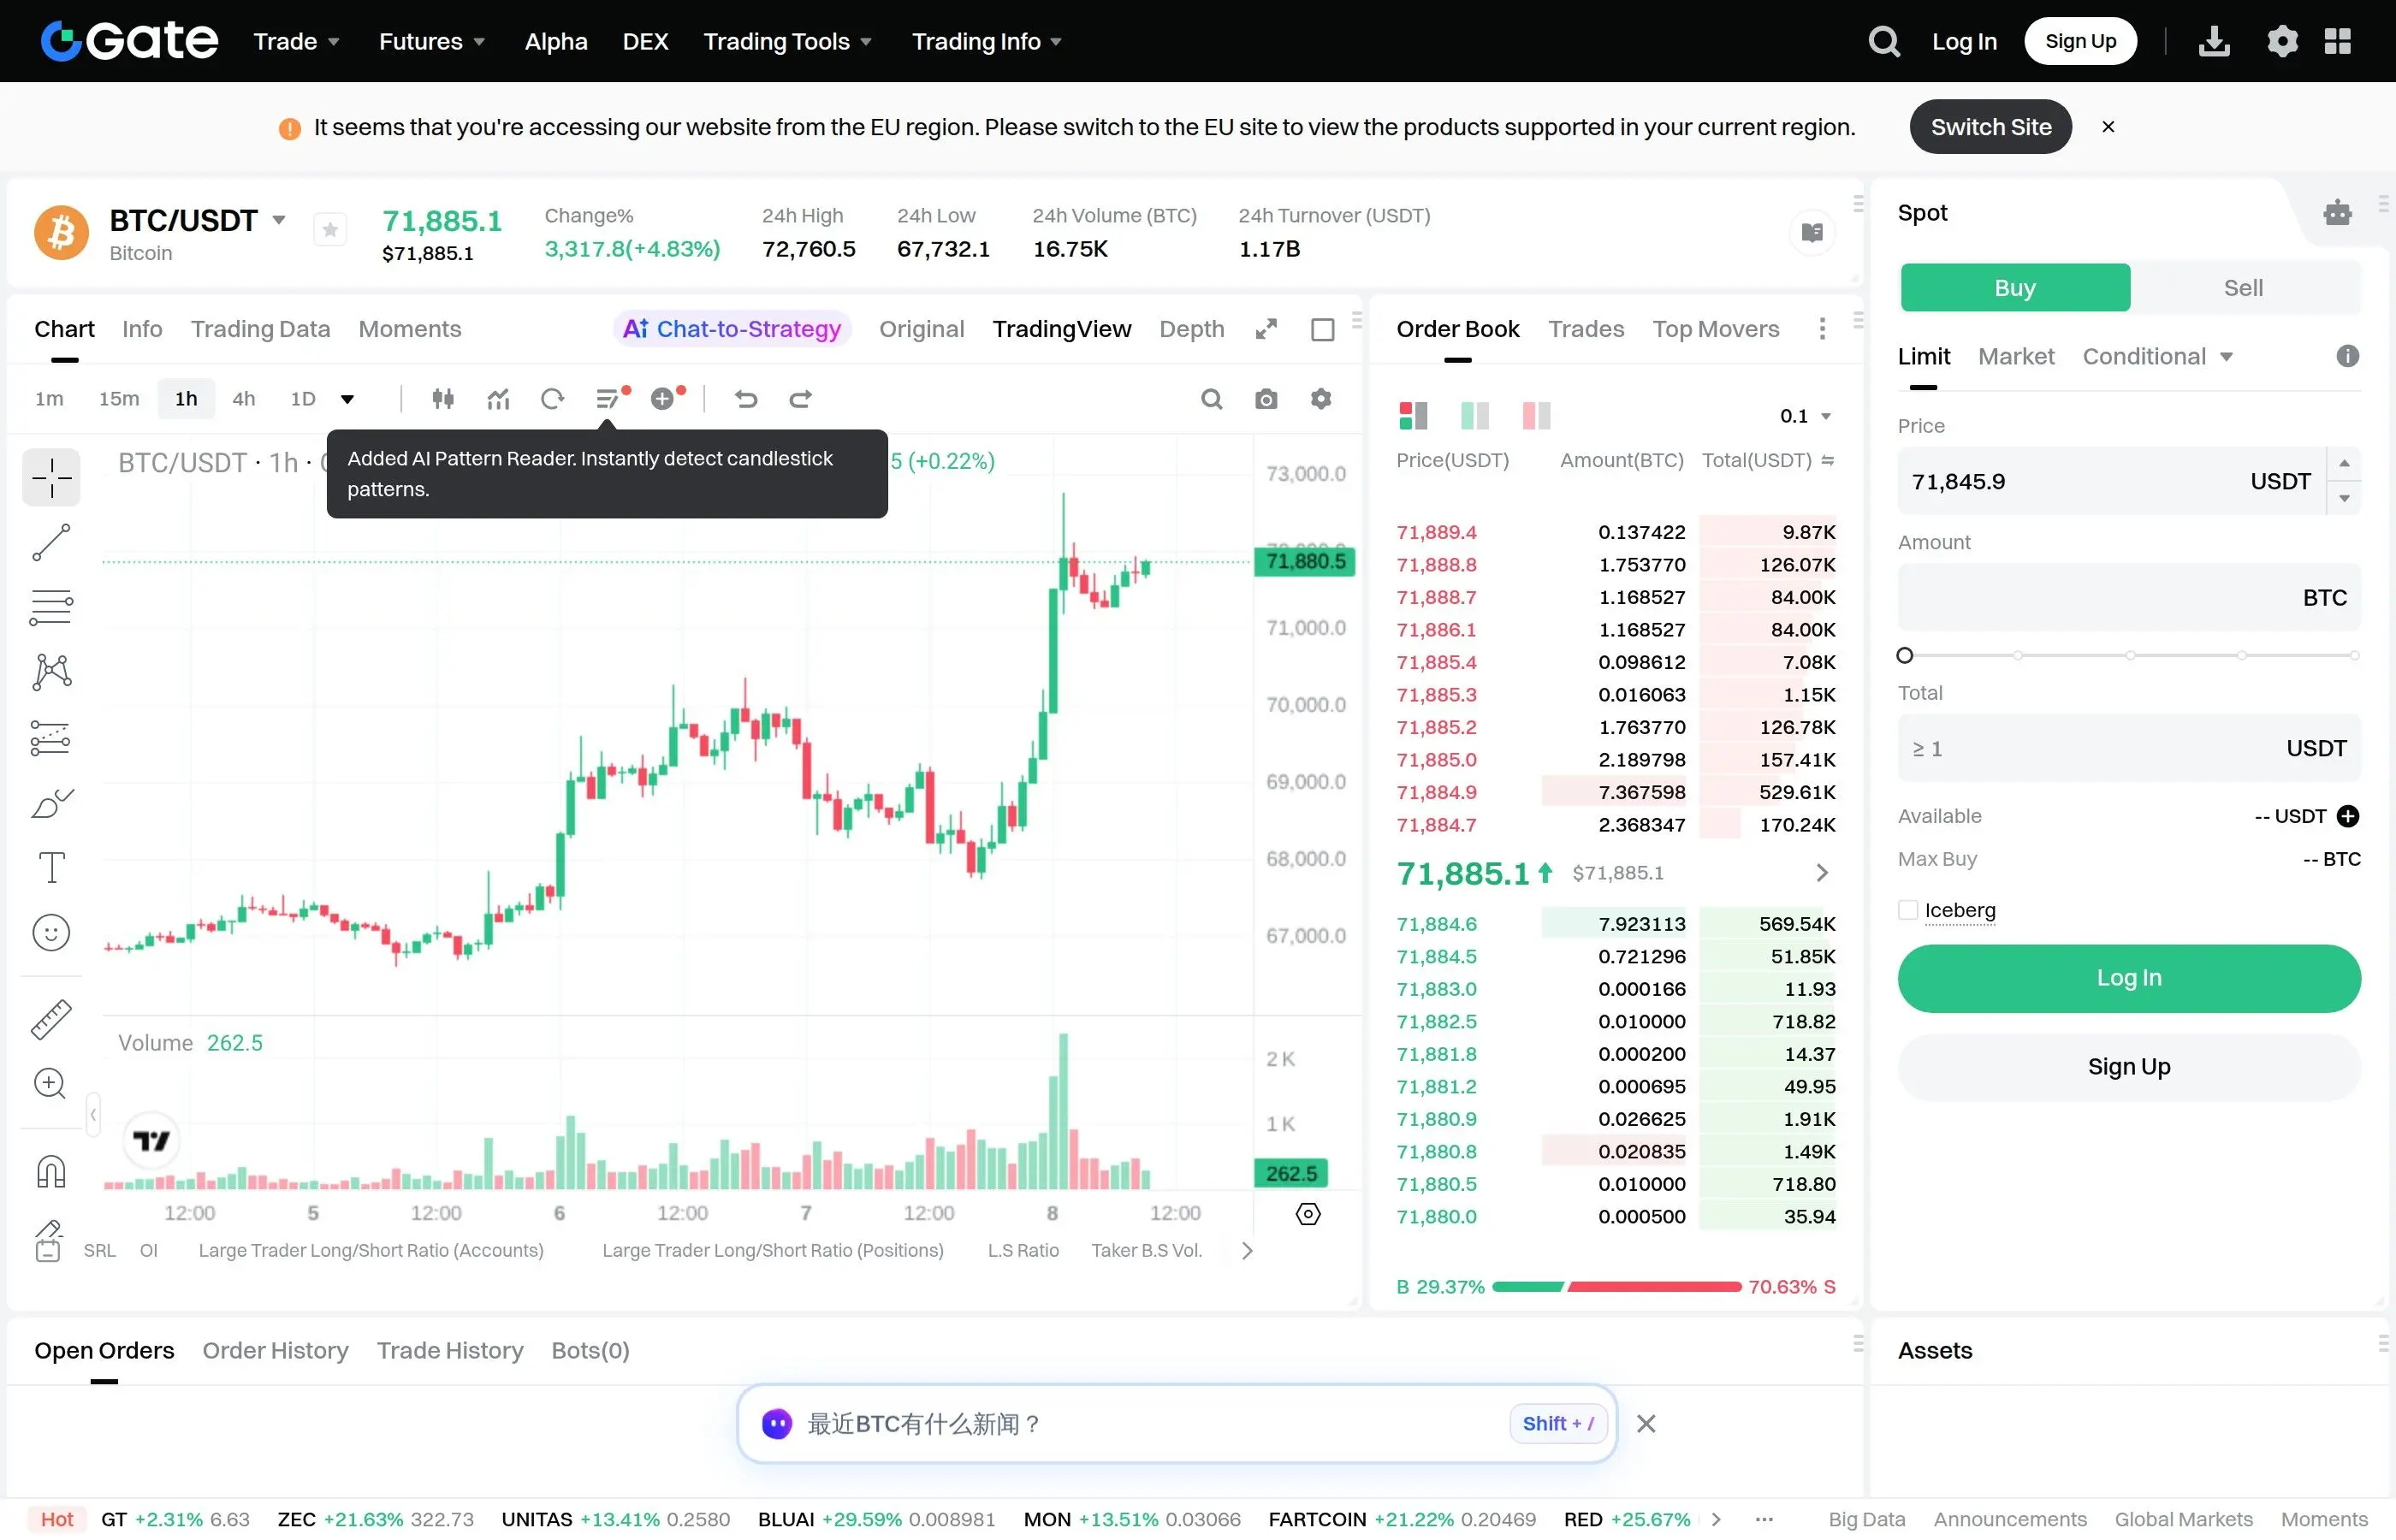Open the Order History tab
Image resolution: width=2396 pixels, height=1540 pixels.
275,1350
